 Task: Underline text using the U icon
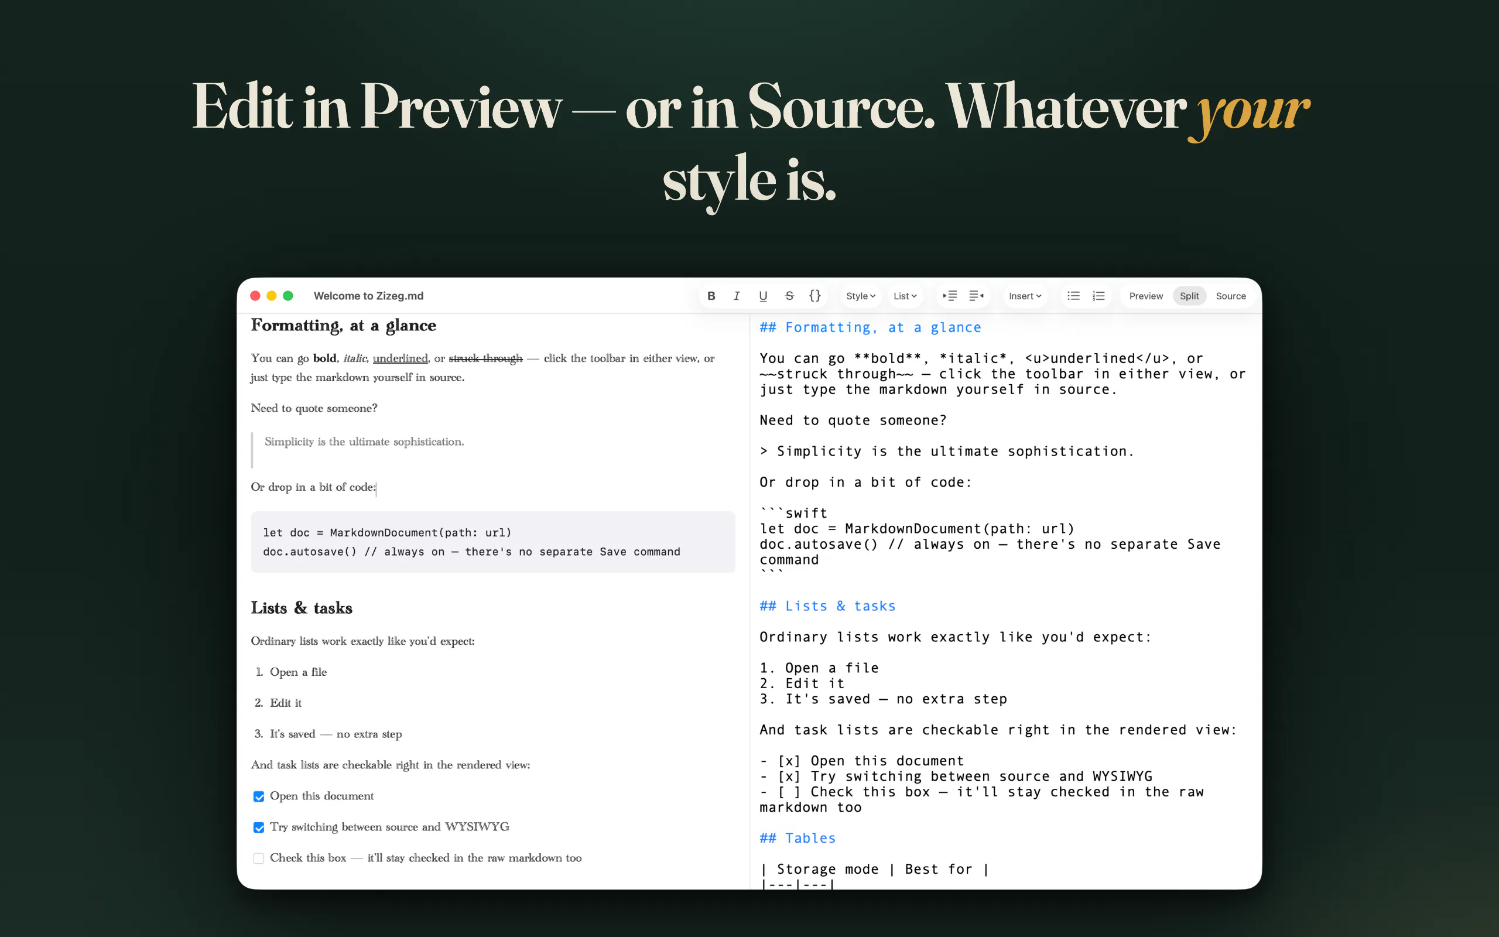(763, 296)
